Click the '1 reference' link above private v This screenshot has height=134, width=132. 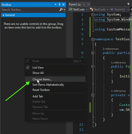(x=118, y=91)
